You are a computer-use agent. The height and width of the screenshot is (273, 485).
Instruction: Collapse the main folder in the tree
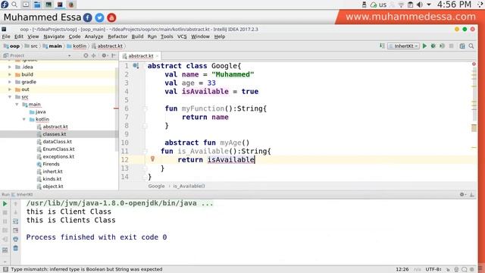(17, 105)
